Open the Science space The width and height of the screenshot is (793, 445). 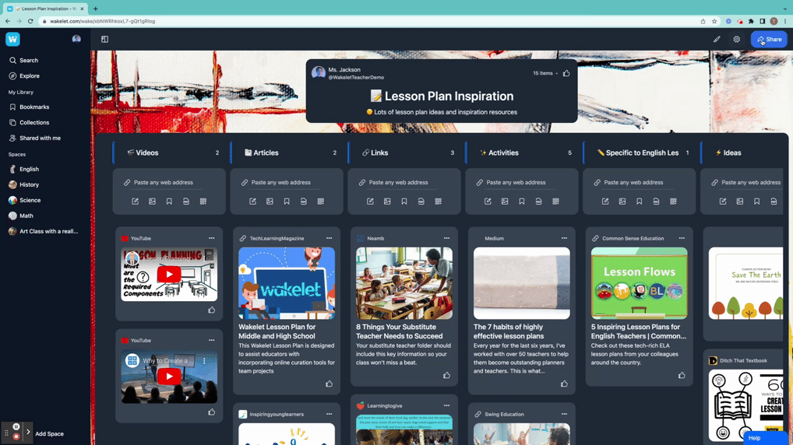(25, 200)
